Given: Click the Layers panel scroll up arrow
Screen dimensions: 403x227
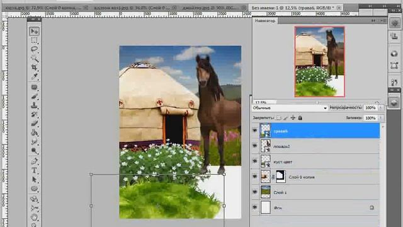Looking at the screenshot, I should pyautogui.click(x=382, y=126).
